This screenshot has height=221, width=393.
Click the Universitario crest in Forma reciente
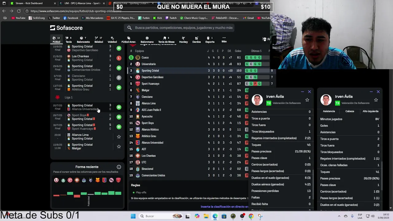[56, 180]
